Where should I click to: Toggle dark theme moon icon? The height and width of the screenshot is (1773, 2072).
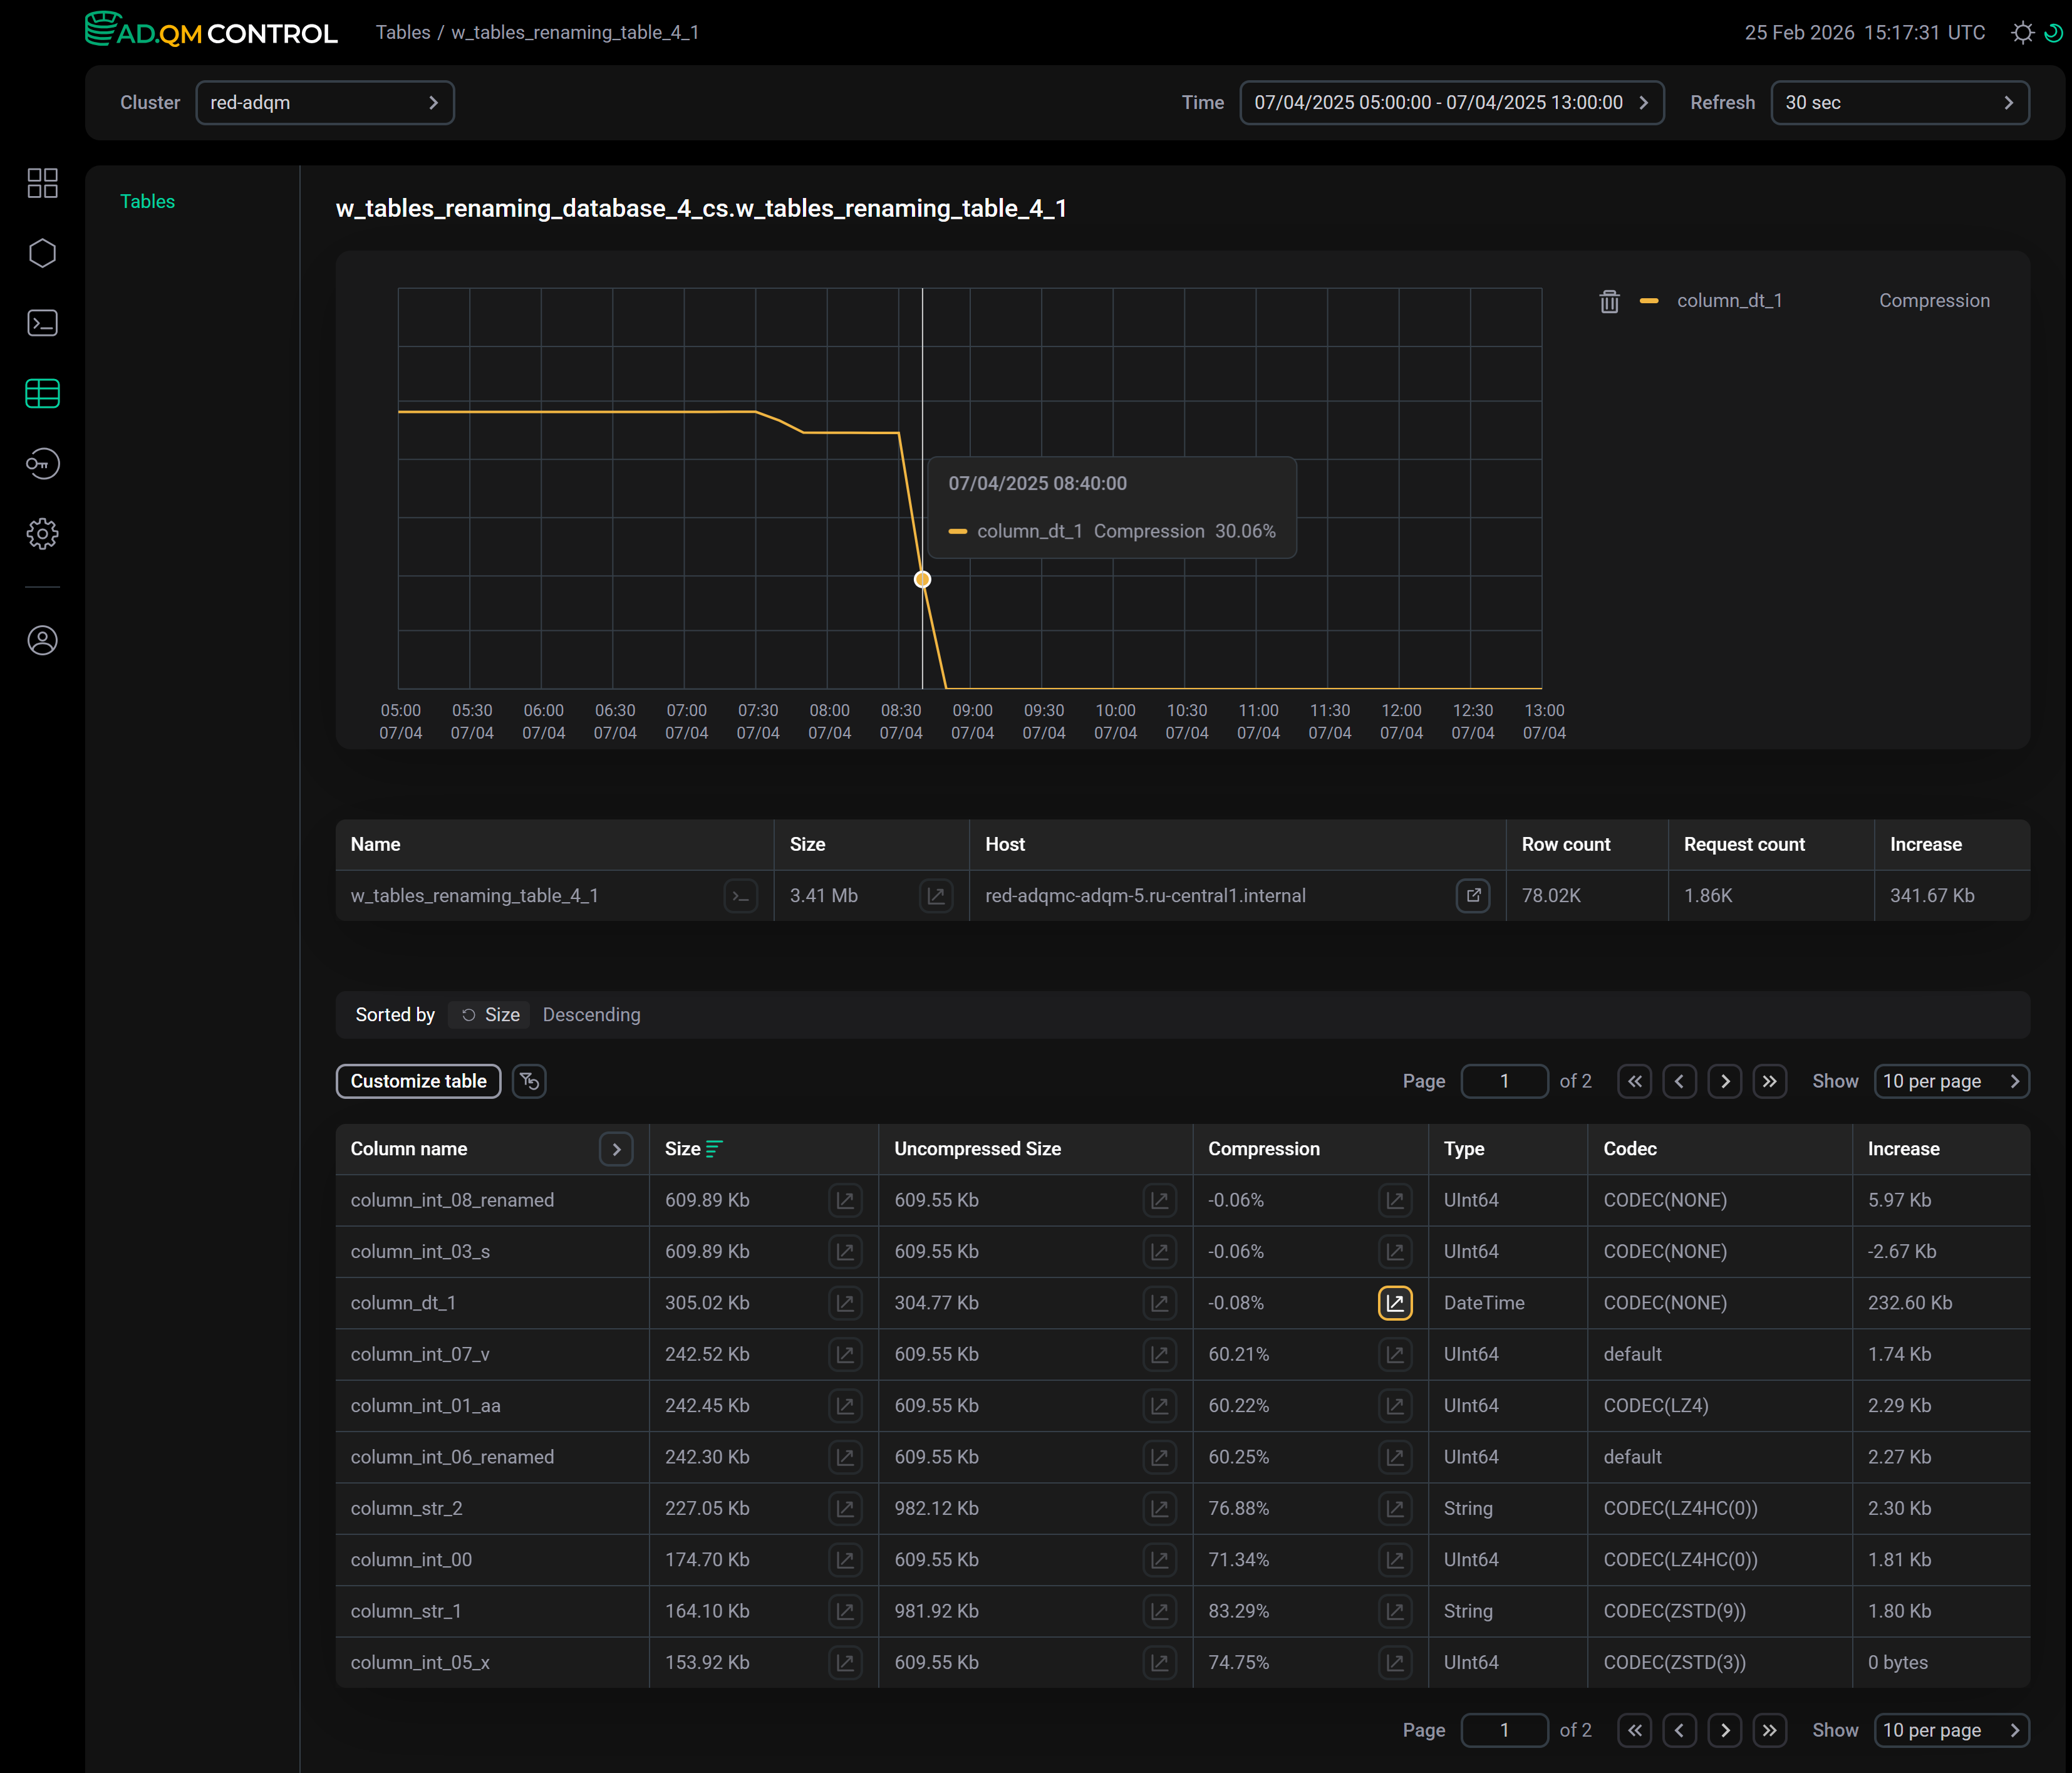pyautogui.click(x=2053, y=33)
